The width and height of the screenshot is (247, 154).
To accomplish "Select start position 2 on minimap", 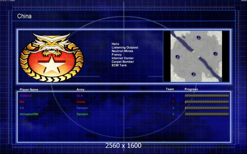I will (x=198, y=37).
